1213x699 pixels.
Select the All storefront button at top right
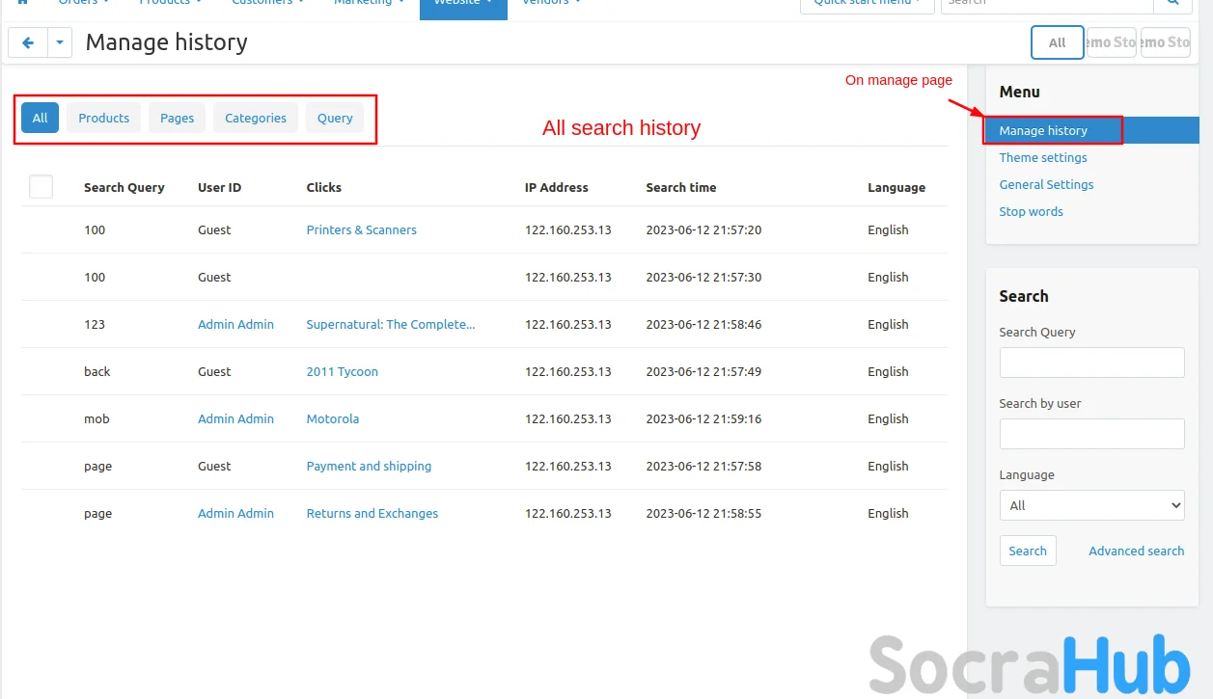(x=1057, y=42)
